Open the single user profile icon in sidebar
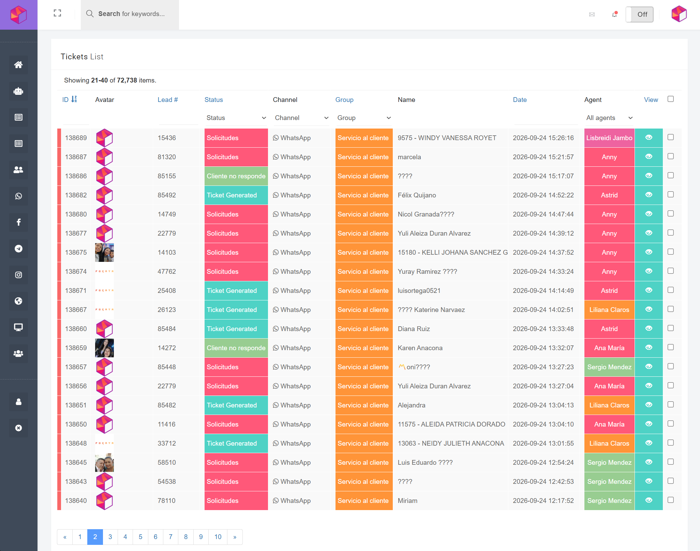Image resolution: width=700 pixels, height=551 pixels. (x=18, y=402)
